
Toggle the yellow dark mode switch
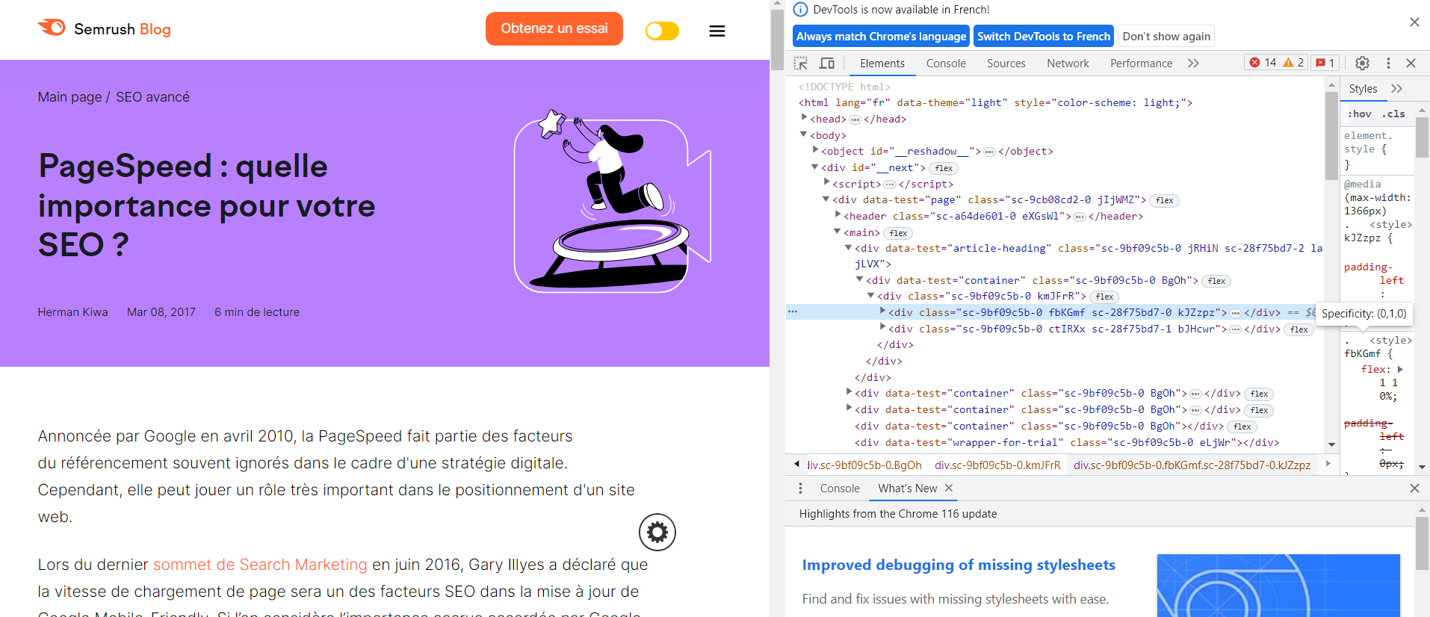coord(662,31)
